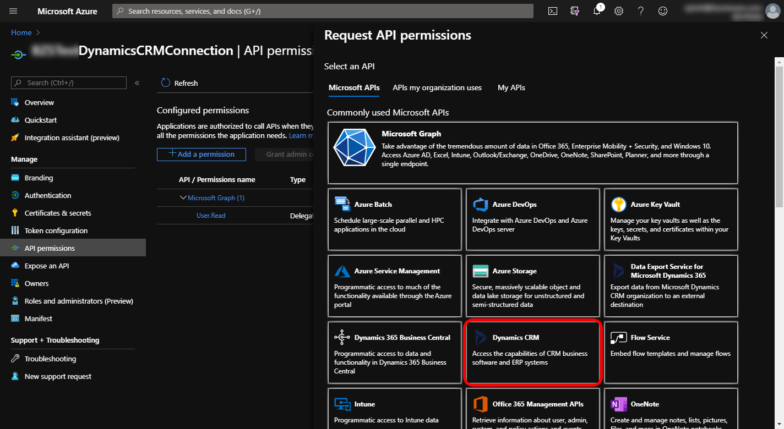This screenshot has height=429, width=784.
Task: Click the Azure DevOps tile icon
Action: (x=481, y=205)
